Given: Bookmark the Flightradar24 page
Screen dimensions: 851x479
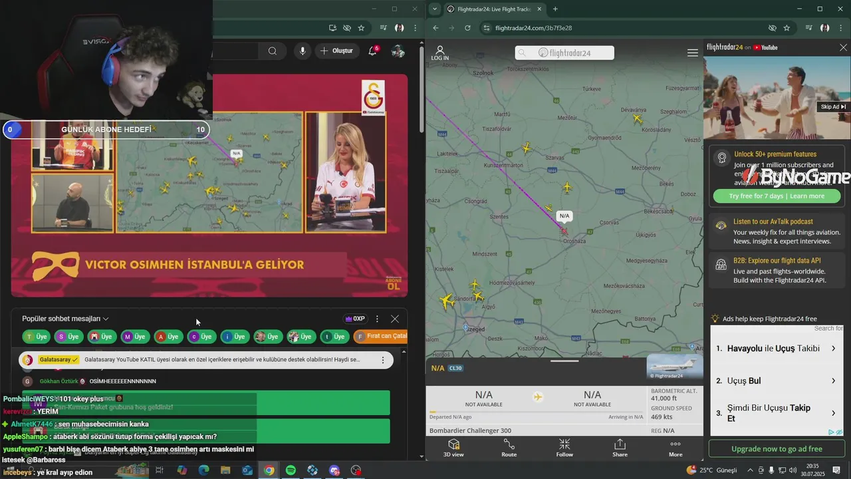Looking at the screenshot, I should click(x=787, y=28).
